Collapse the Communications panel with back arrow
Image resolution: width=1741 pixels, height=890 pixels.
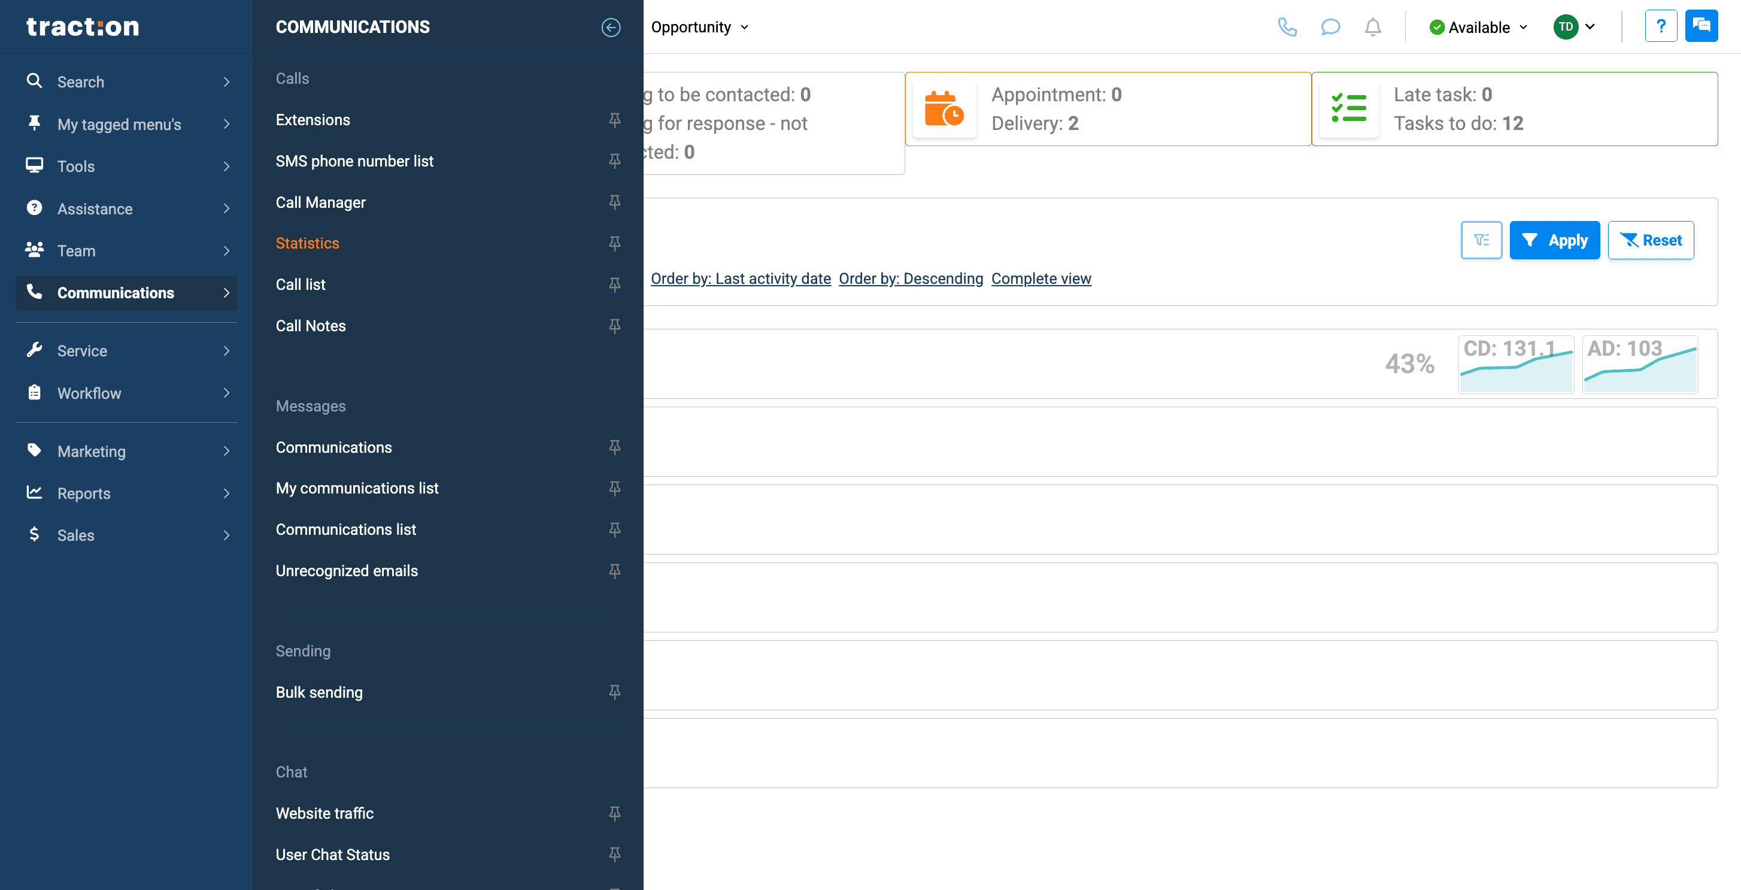point(610,27)
